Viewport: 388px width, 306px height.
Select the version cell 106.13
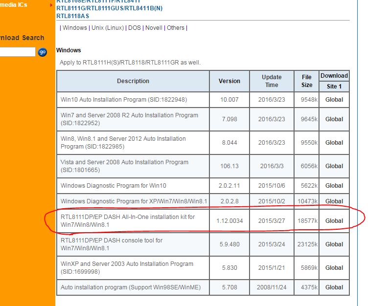pos(229,166)
